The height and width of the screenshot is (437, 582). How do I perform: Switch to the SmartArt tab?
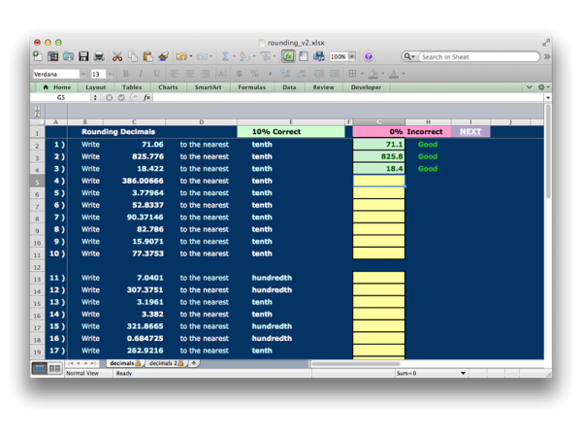[208, 87]
